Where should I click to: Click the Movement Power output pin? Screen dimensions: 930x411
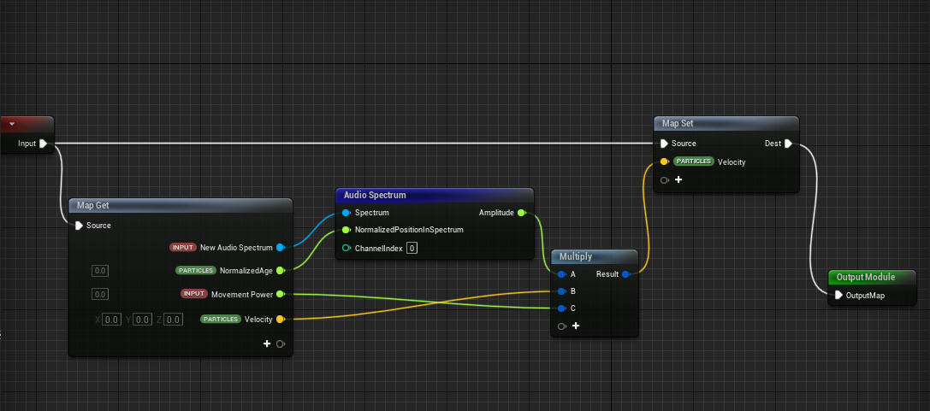click(x=280, y=294)
